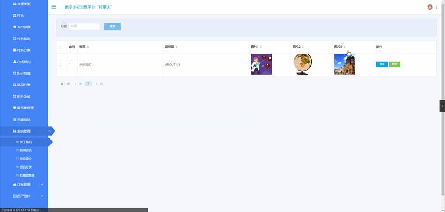The image size is (445, 212).
Task: Click the grid icon beside 资源类型
Action: (14, 4)
